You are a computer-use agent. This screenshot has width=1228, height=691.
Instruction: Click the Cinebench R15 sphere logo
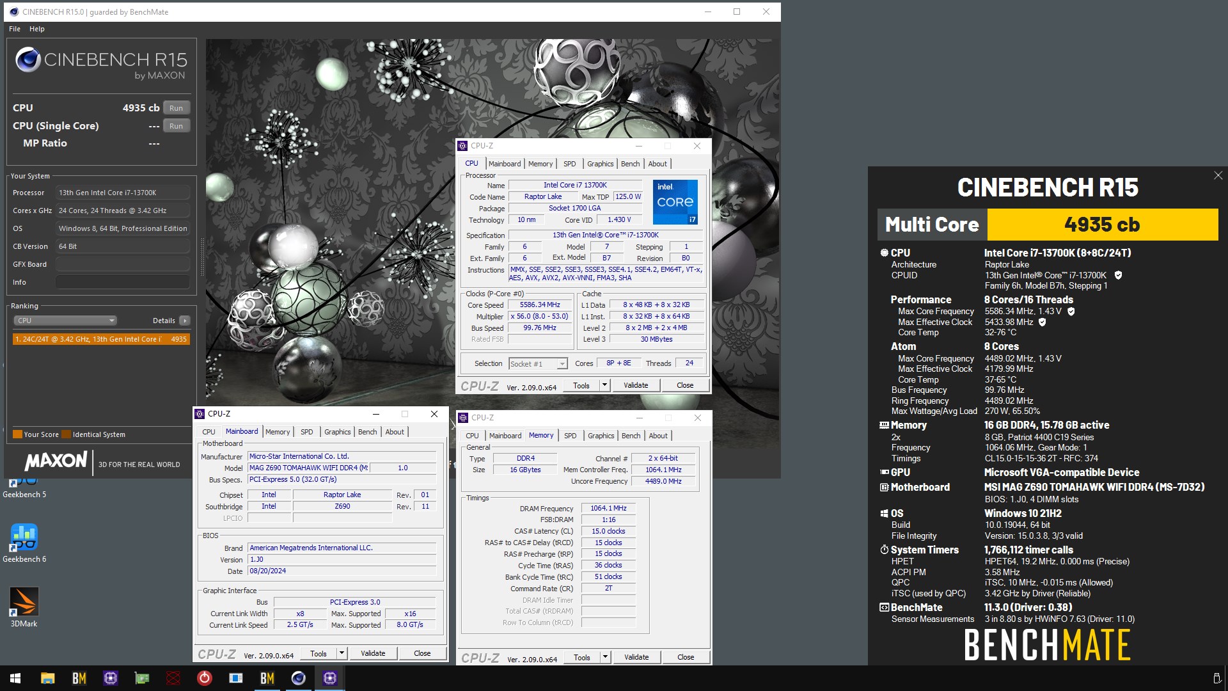pos(28,60)
